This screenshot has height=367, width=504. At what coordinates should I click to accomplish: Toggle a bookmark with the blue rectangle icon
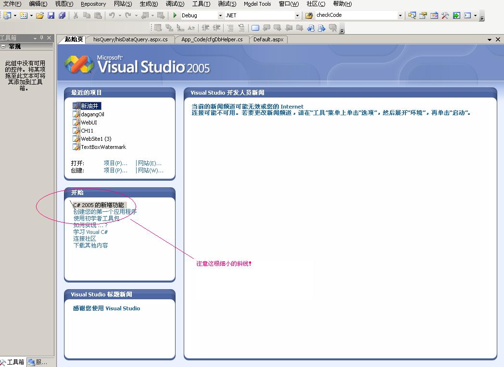coord(255,28)
